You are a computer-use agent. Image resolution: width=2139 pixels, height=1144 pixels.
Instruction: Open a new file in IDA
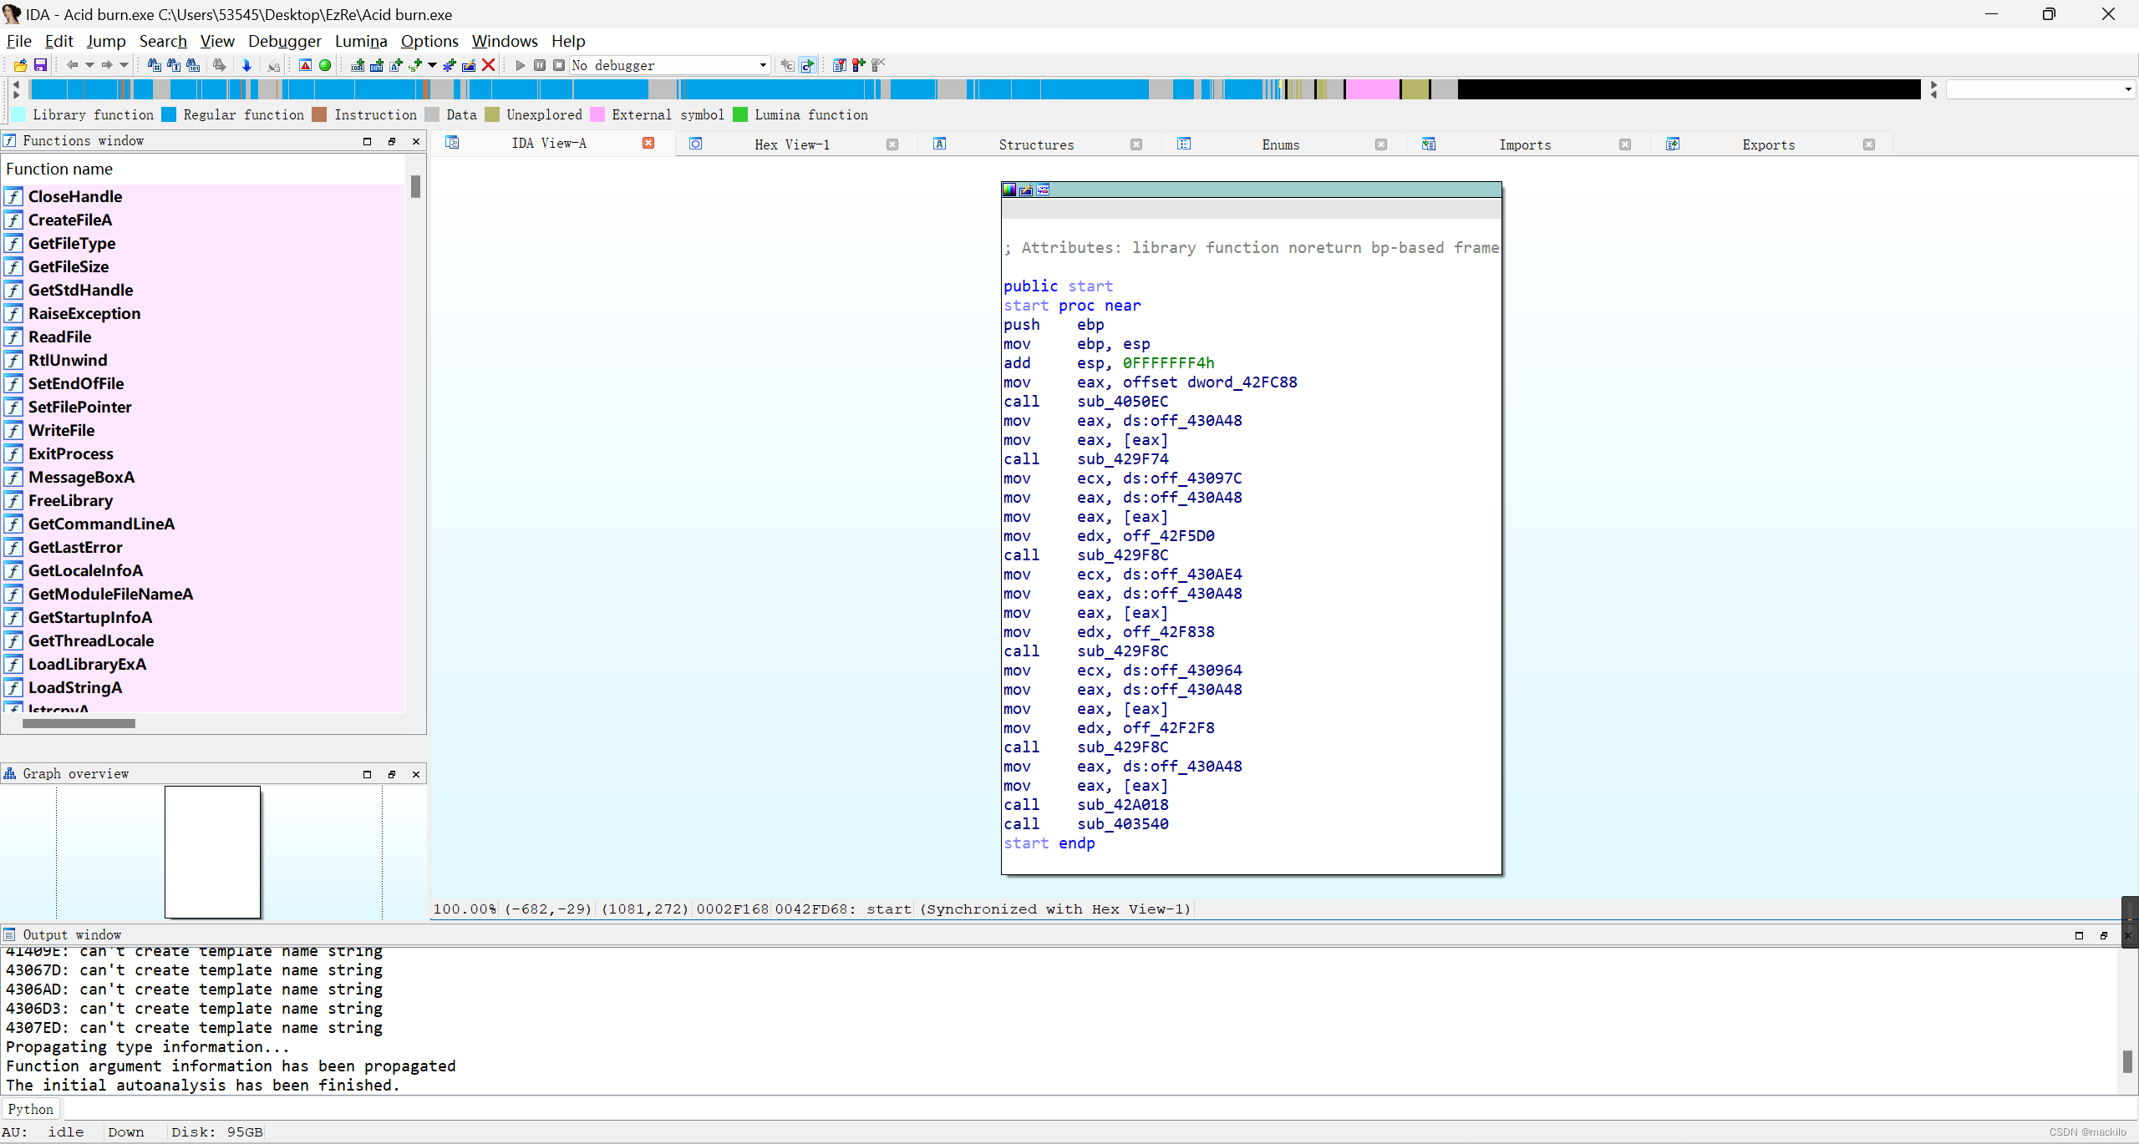[20, 65]
